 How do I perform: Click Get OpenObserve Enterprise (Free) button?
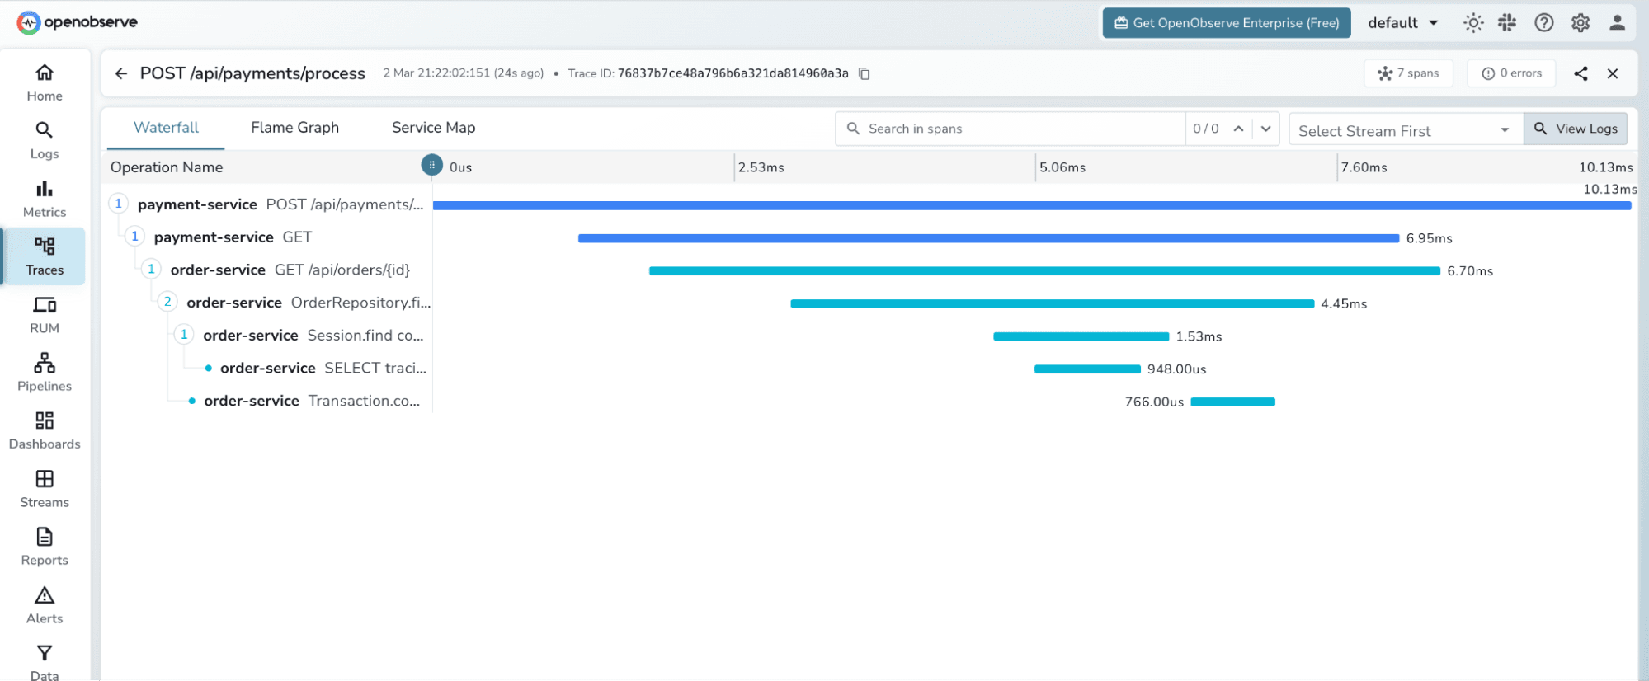(x=1227, y=23)
